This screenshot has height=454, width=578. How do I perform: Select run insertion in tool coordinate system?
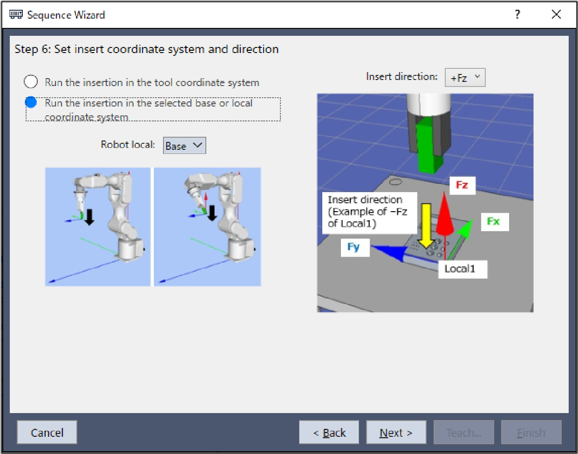pyautogui.click(x=31, y=82)
